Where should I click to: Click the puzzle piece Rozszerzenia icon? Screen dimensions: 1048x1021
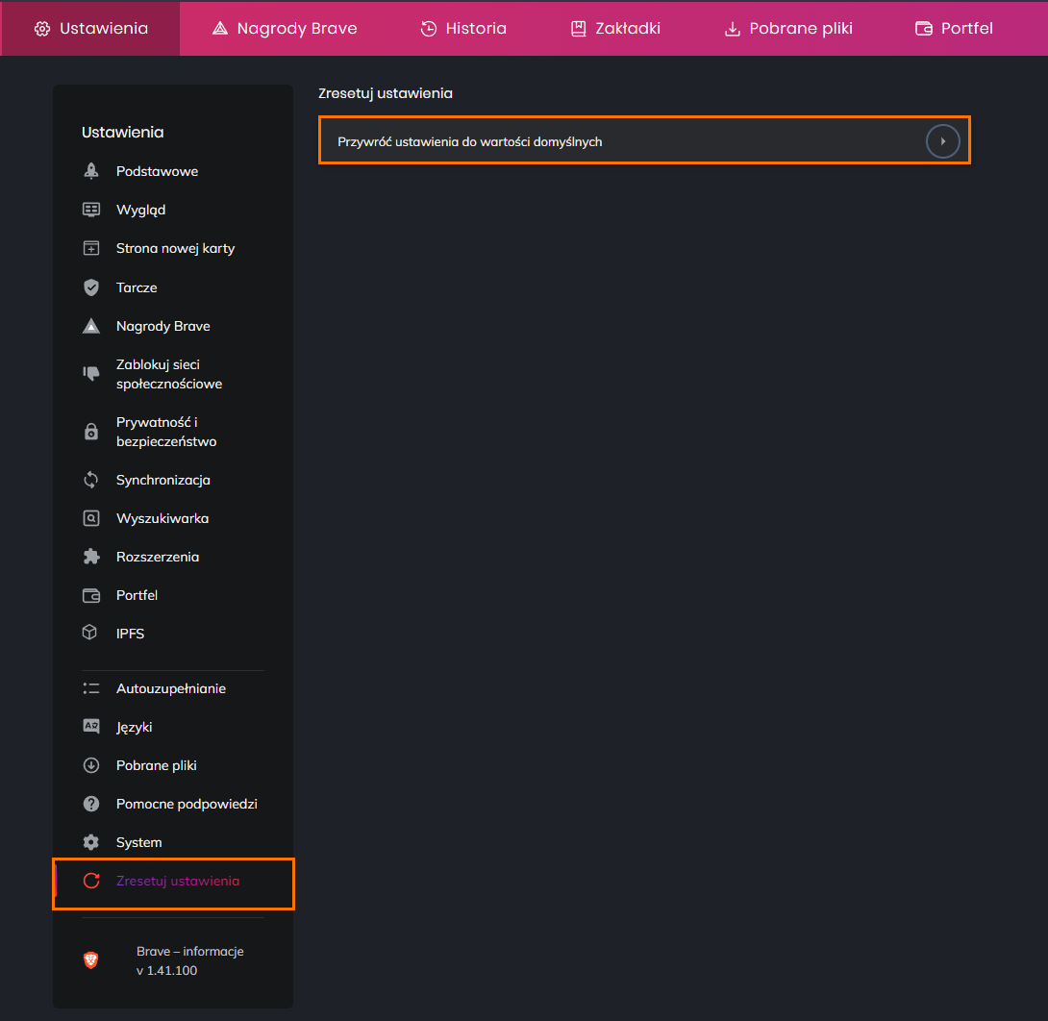pyautogui.click(x=91, y=557)
